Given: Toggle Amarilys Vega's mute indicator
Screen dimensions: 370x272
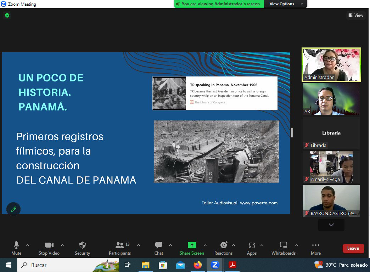Looking at the screenshot, I should 306,180.
